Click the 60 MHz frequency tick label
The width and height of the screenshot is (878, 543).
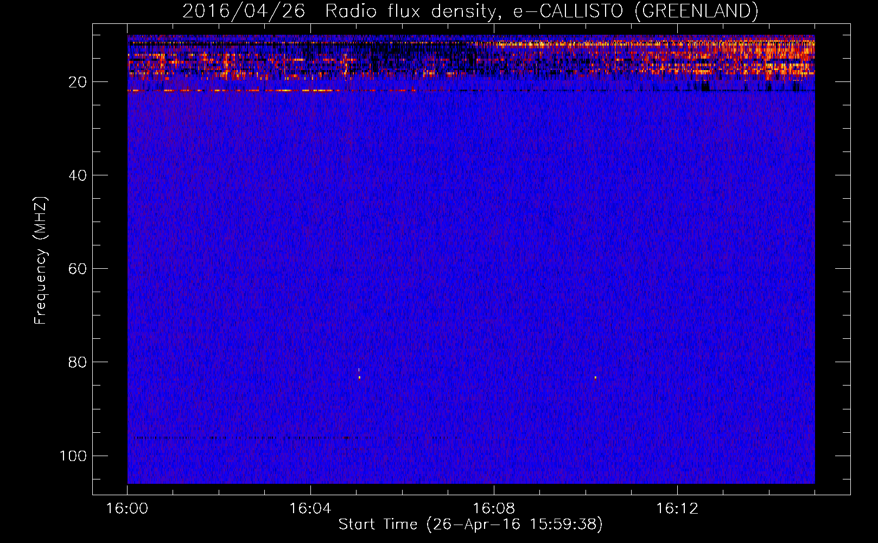(x=78, y=269)
